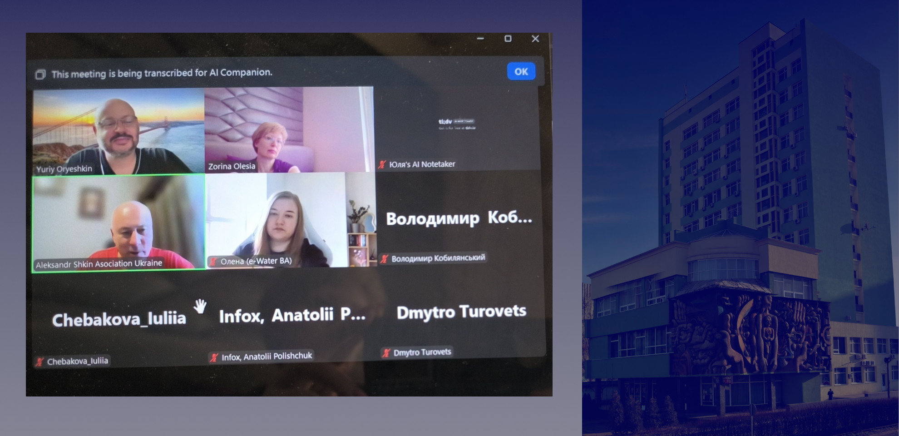Click muted mic icon by small Chebakova_Iuliia label
Image resolution: width=899 pixels, height=436 pixels.
click(40, 362)
